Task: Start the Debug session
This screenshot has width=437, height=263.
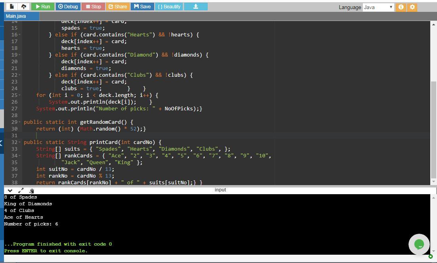Action: (x=68, y=6)
